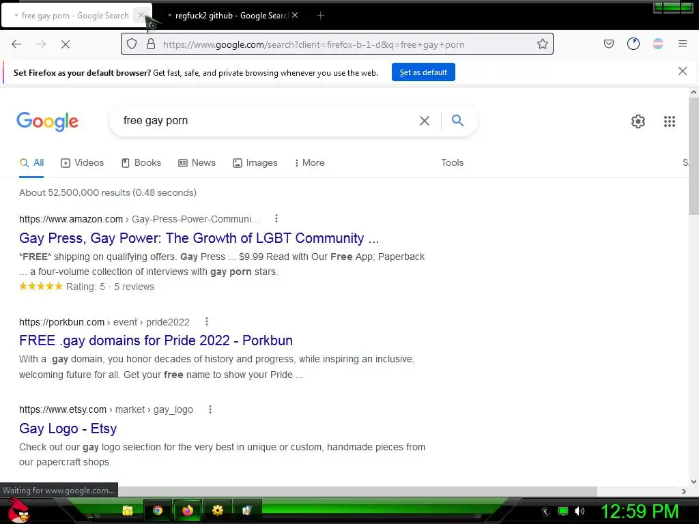Image resolution: width=699 pixels, height=524 pixels.
Task: Open volume control in system tray
Action: [579, 511]
